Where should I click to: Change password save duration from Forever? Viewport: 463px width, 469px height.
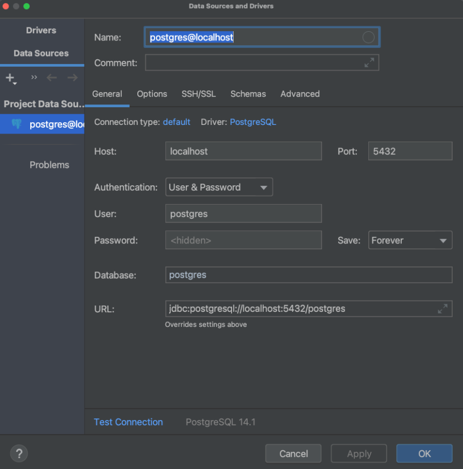click(410, 240)
